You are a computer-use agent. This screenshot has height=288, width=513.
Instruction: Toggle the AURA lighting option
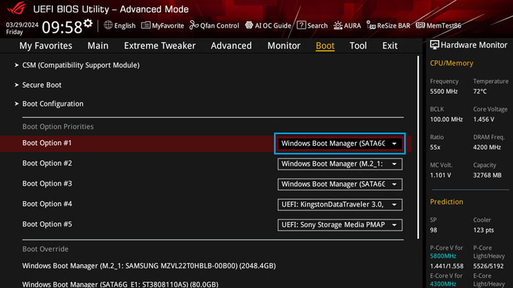click(x=347, y=26)
